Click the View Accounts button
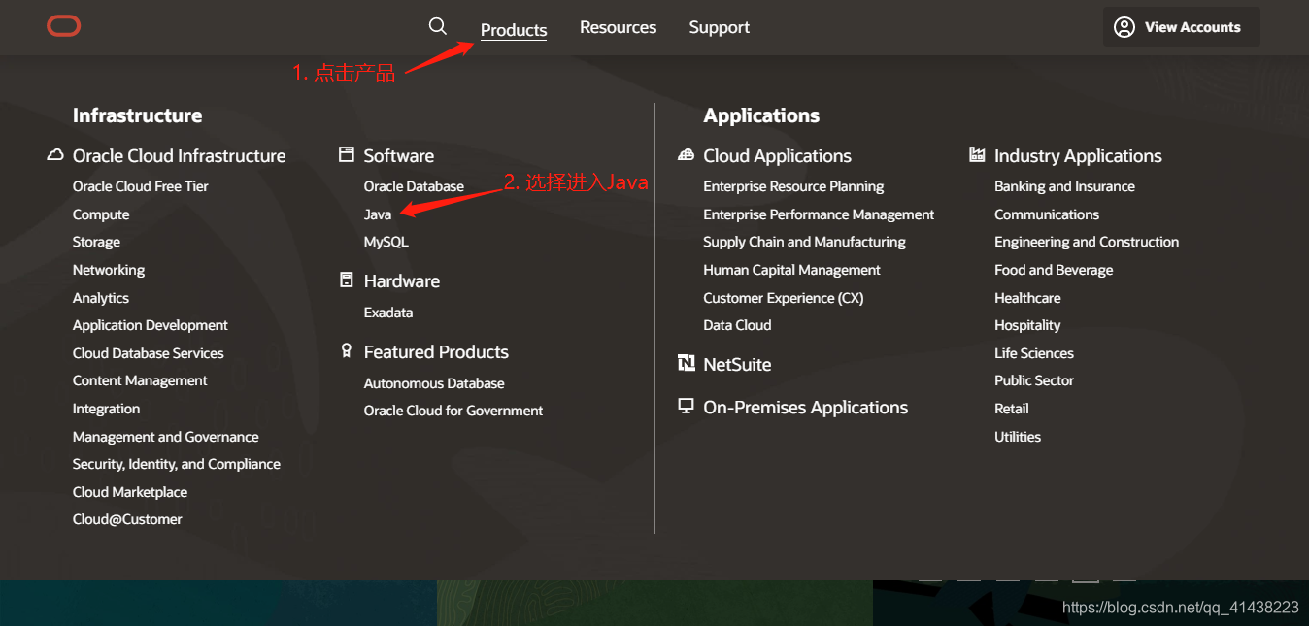Screen dimensions: 1309x626 point(1182,27)
